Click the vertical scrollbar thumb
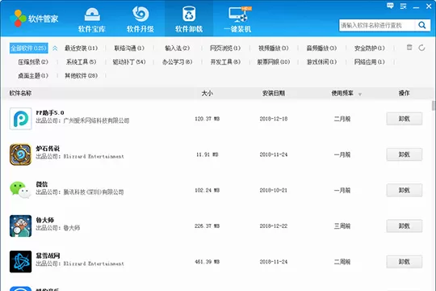The height and width of the screenshot is (291, 436). point(434,106)
